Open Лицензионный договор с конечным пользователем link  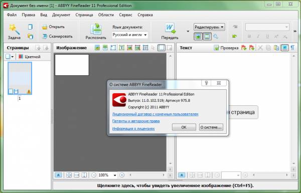(155, 114)
